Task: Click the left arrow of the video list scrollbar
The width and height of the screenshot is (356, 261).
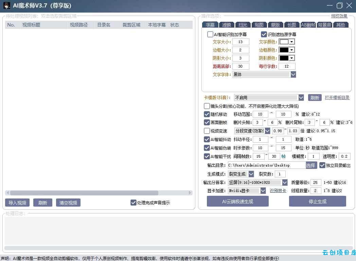Action: coord(7,193)
